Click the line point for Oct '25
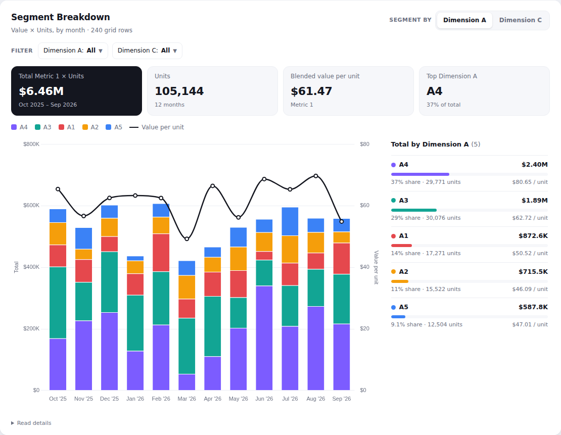This screenshot has height=435, width=561. coord(58,189)
